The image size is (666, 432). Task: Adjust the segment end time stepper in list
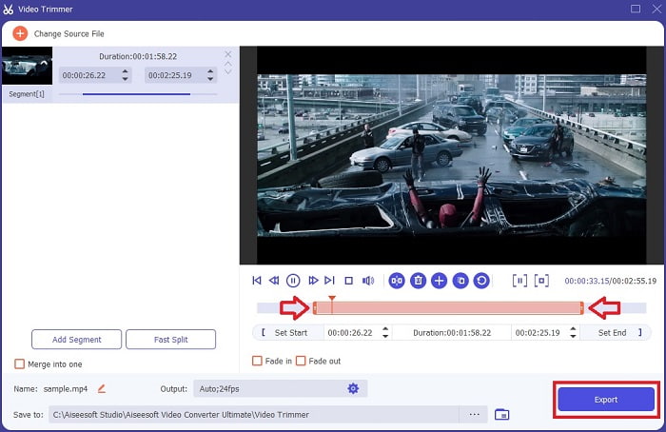(210, 75)
